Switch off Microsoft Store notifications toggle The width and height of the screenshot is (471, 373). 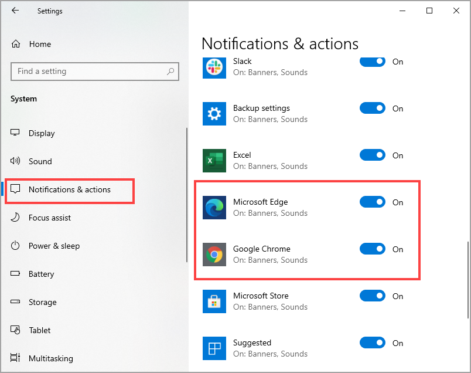pos(373,296)
